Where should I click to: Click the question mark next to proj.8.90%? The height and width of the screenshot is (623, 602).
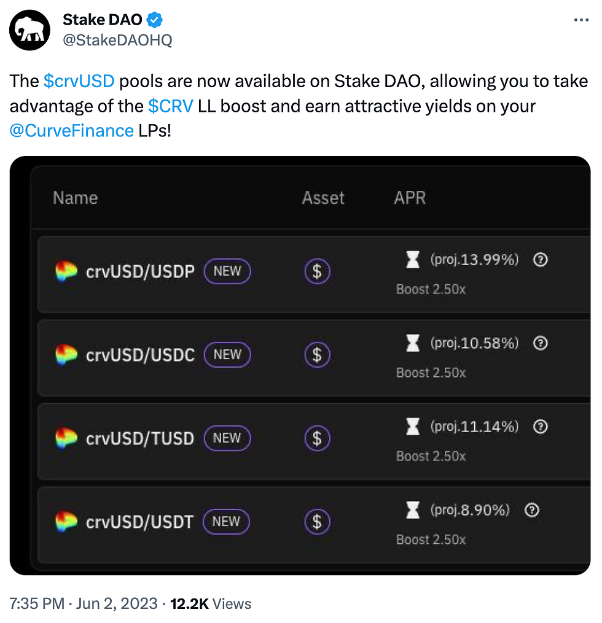pyautogui.click(x=531, y=510)
